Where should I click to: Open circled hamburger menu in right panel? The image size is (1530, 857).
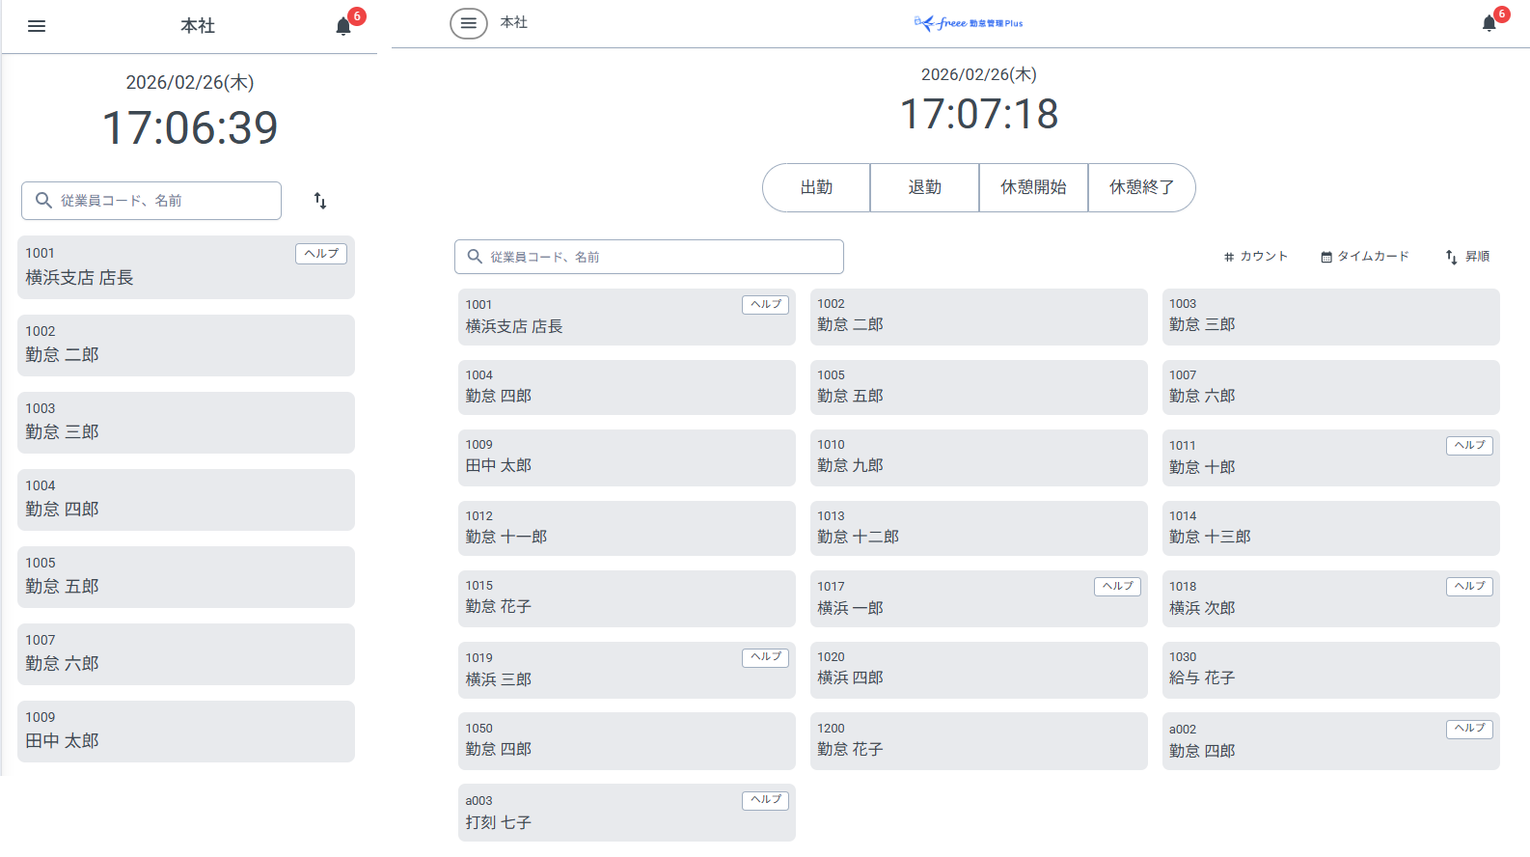coord(469,23)
